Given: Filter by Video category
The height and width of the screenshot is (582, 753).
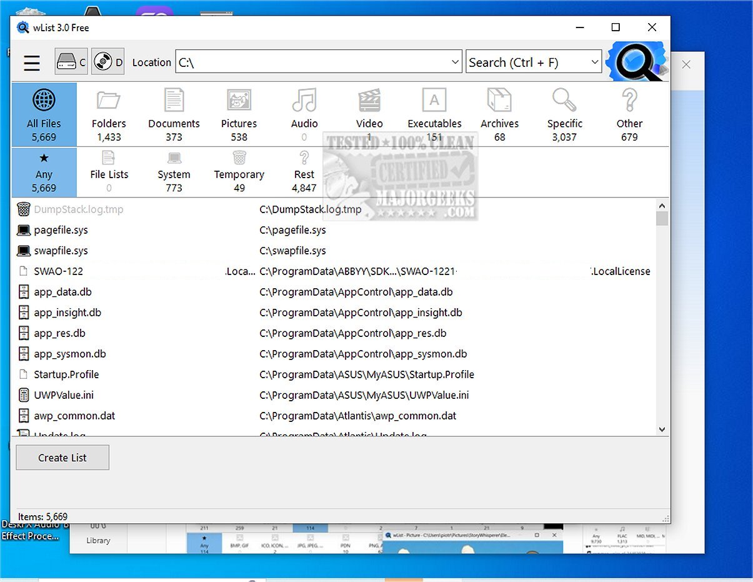Looking at the screenshot, I should 369,114.
